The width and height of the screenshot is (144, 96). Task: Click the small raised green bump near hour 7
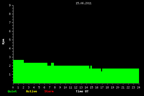[x=52, y=64]
